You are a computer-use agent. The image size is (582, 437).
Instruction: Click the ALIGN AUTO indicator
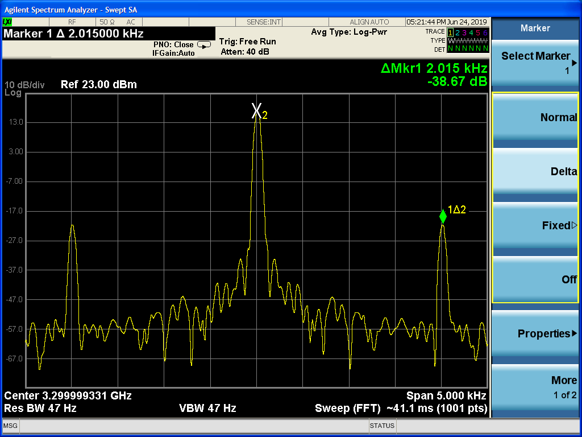pyautogui.click(x=369, y=22)
